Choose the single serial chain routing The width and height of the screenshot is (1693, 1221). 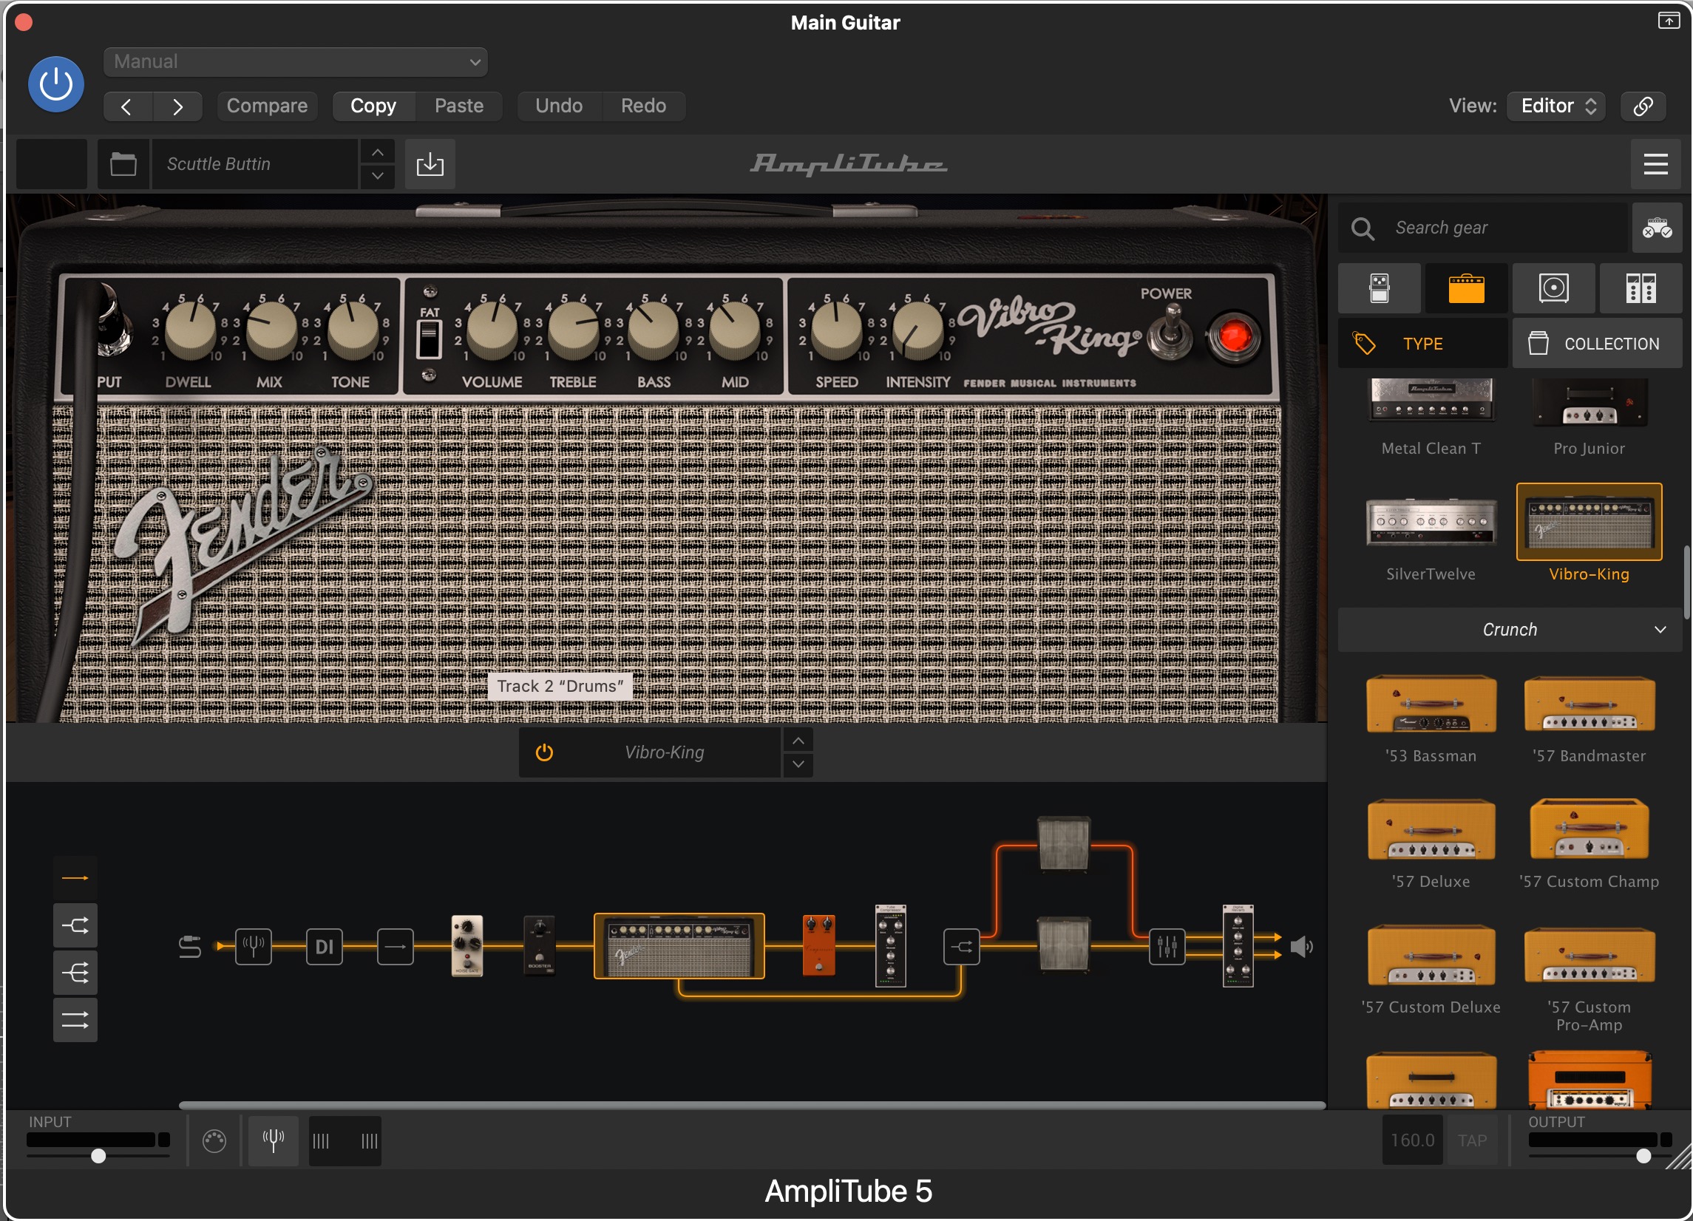(75, 879)
